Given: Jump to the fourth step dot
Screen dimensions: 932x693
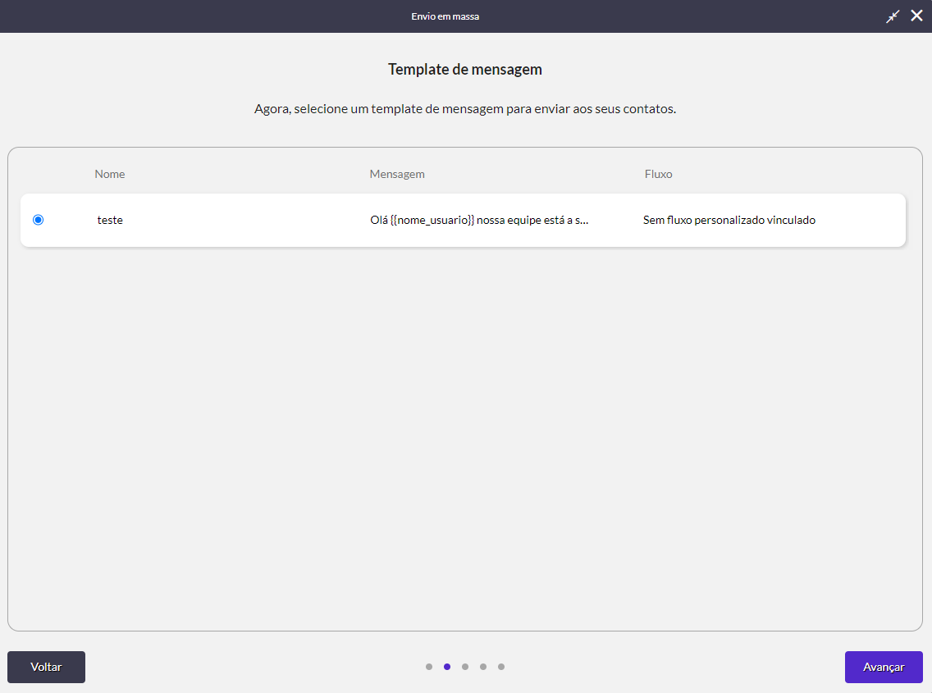Looking at the screenshot, I should (x=483, y=667).
